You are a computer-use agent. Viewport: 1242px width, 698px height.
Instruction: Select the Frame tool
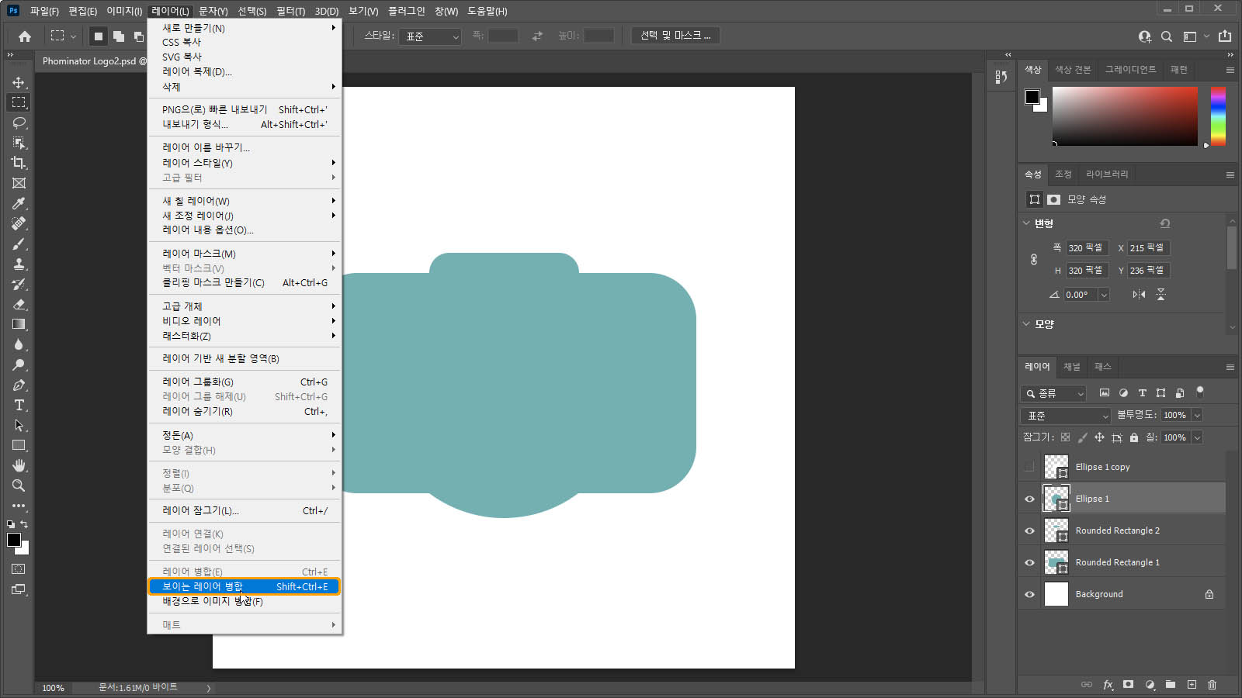click(19, 183)
